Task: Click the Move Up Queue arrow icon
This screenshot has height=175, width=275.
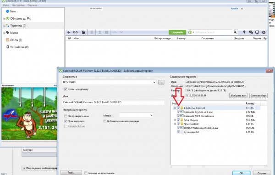Action: click(x=115, y=32)
